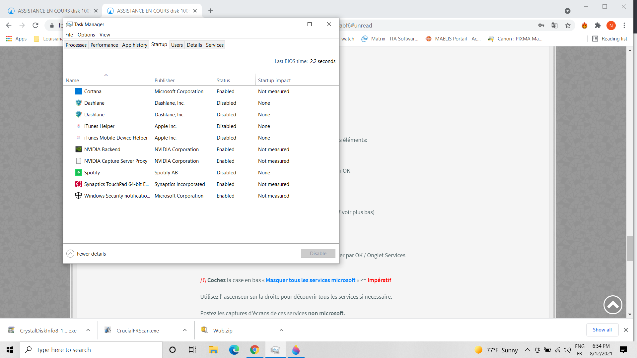Sort startup list by Publisher column
This screenshot has height=358, width=637.
pyautogui.click(x=183, y=80)
